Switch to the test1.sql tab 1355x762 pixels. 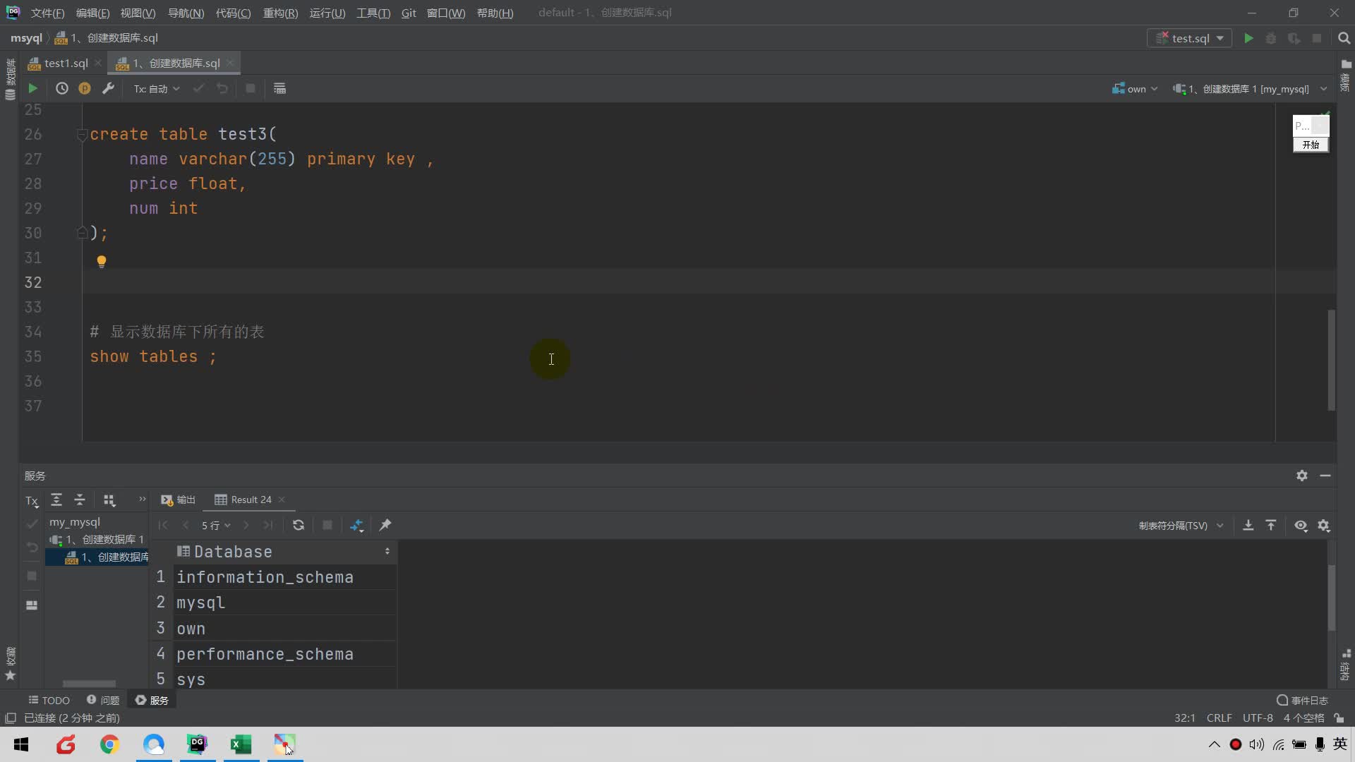66,63
